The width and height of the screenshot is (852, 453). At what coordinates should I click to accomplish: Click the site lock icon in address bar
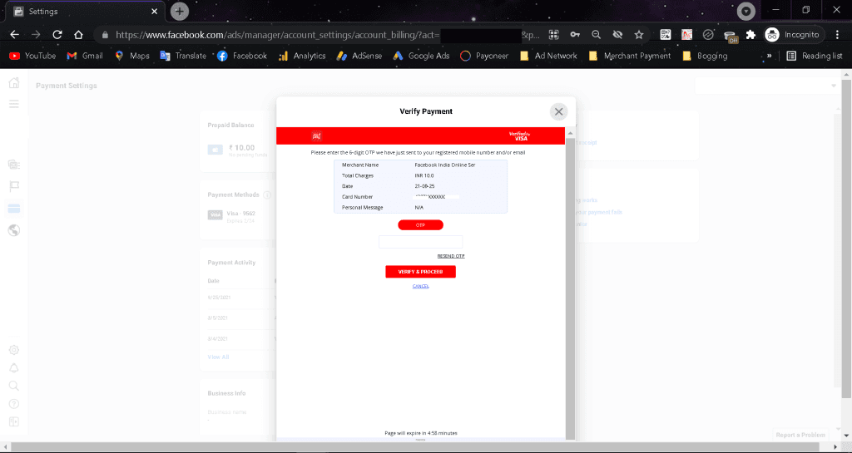click(105, 35)
